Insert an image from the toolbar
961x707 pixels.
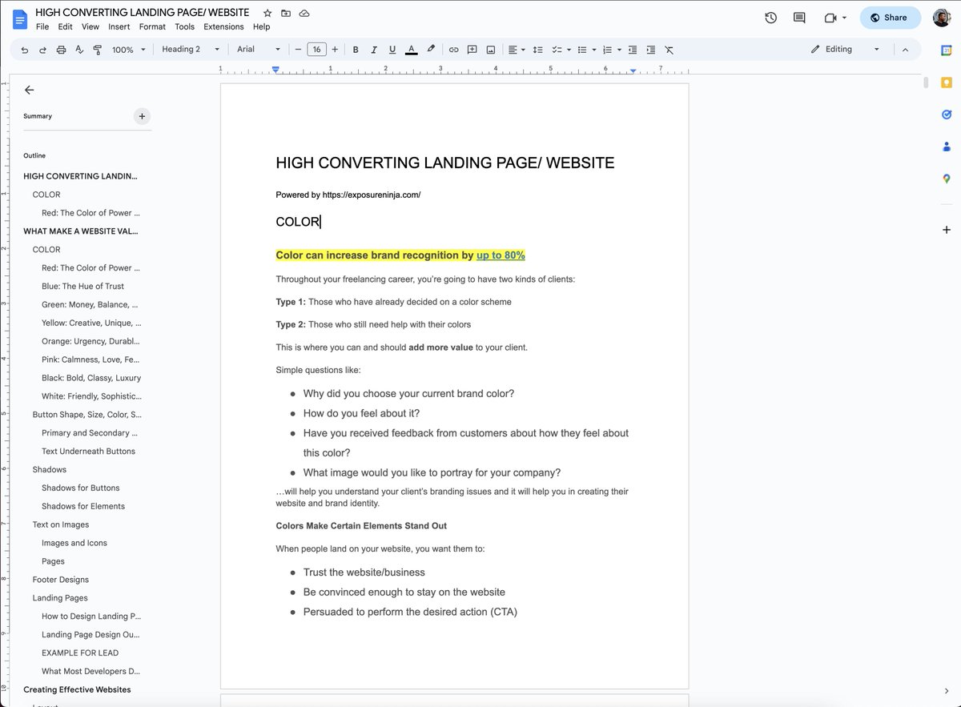point(491,49)
